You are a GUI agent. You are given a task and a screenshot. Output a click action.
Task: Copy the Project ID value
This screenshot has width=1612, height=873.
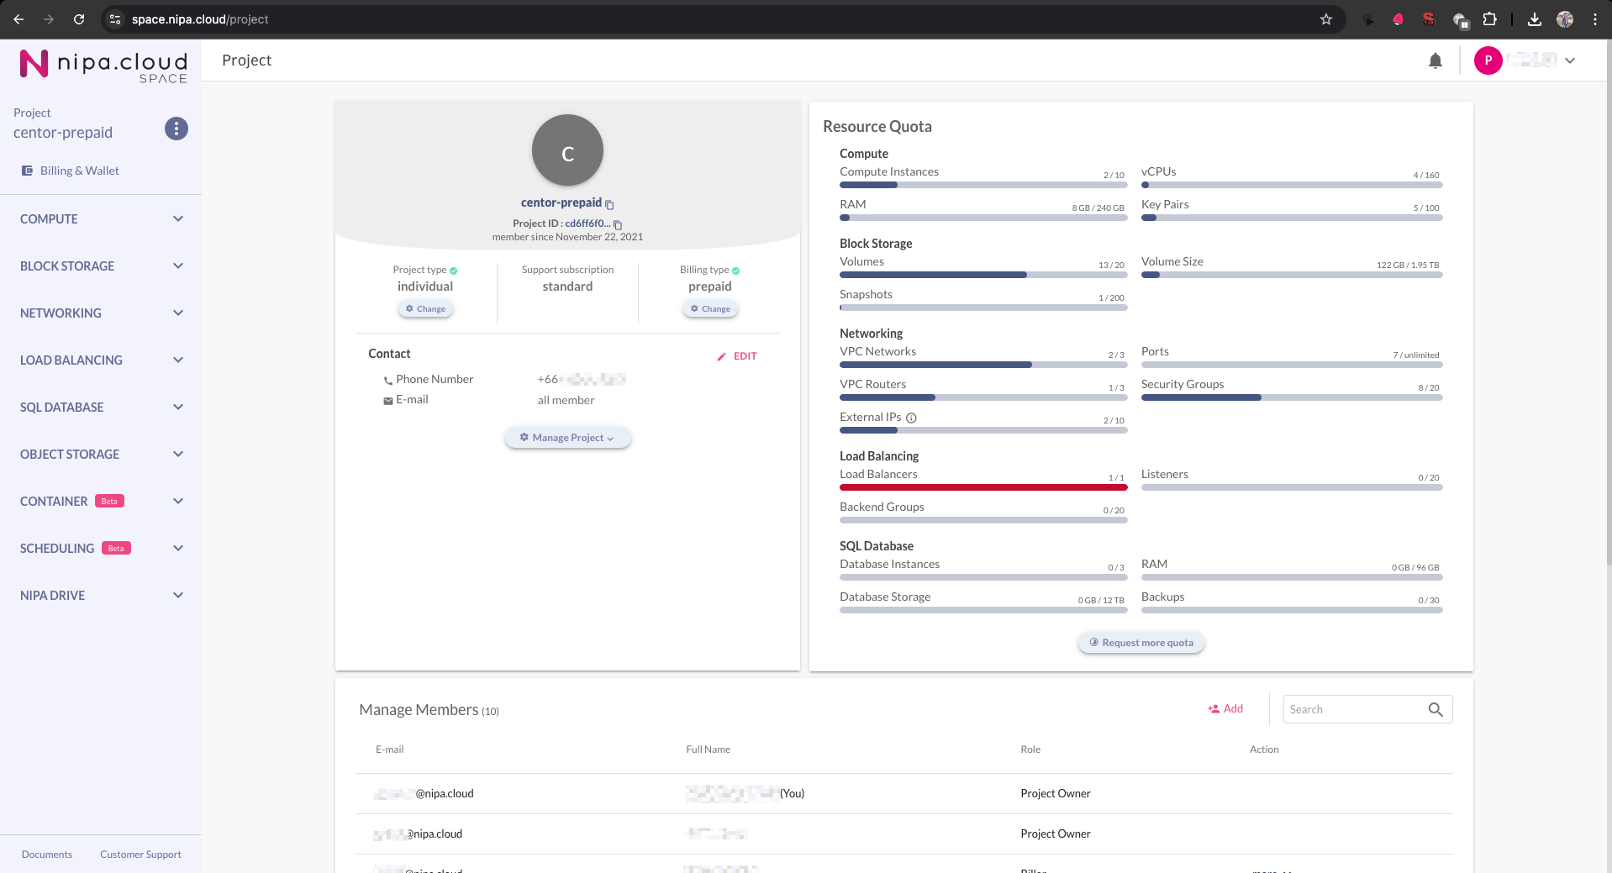(x=618, y=224)
